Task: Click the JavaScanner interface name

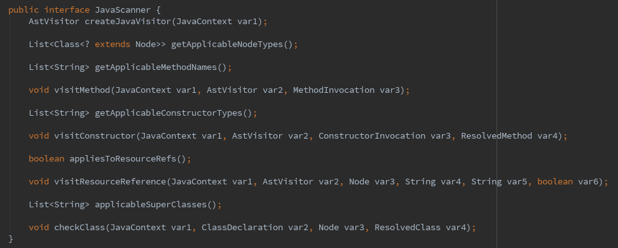Action: (x=123, y=10)
